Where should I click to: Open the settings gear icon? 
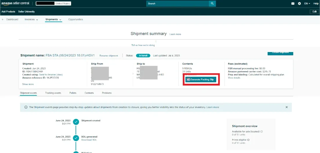pyautogui.click(x=299, y=3)
